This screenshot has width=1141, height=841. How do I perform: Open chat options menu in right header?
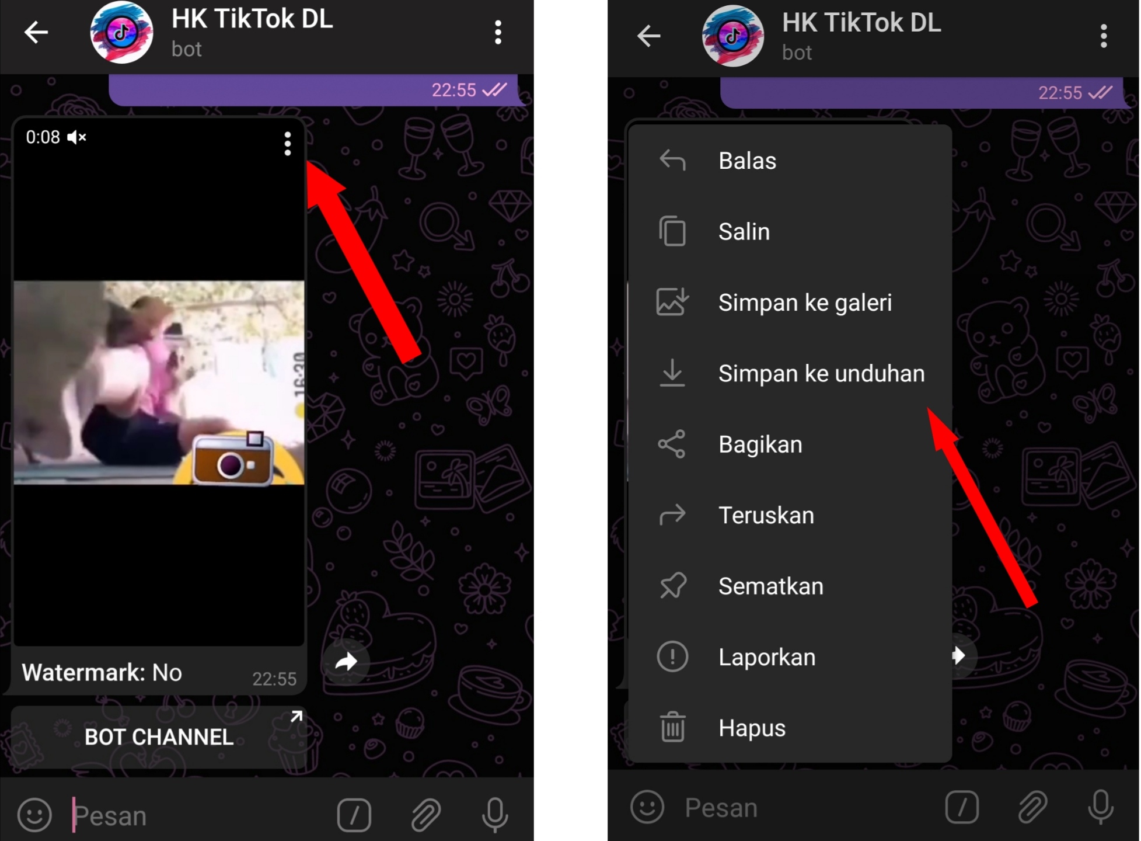coord(1103,36)
